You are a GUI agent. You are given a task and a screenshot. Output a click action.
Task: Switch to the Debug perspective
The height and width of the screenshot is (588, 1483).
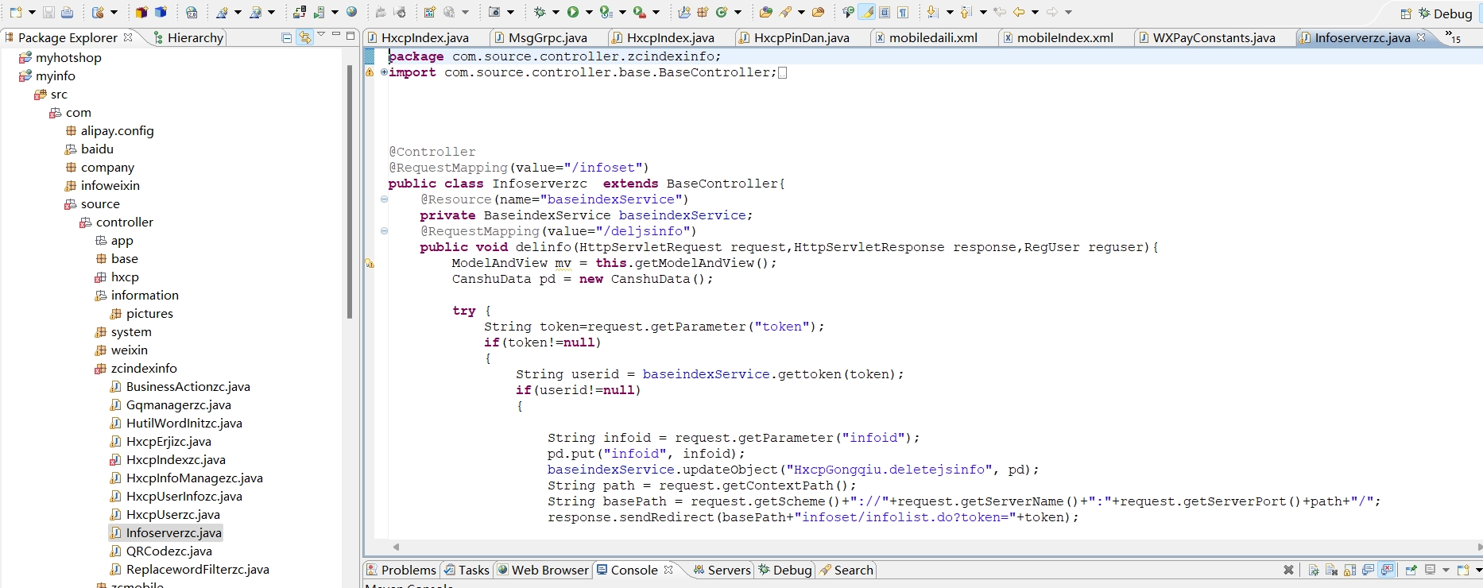pyautogui.click(x=1446, y=14)
